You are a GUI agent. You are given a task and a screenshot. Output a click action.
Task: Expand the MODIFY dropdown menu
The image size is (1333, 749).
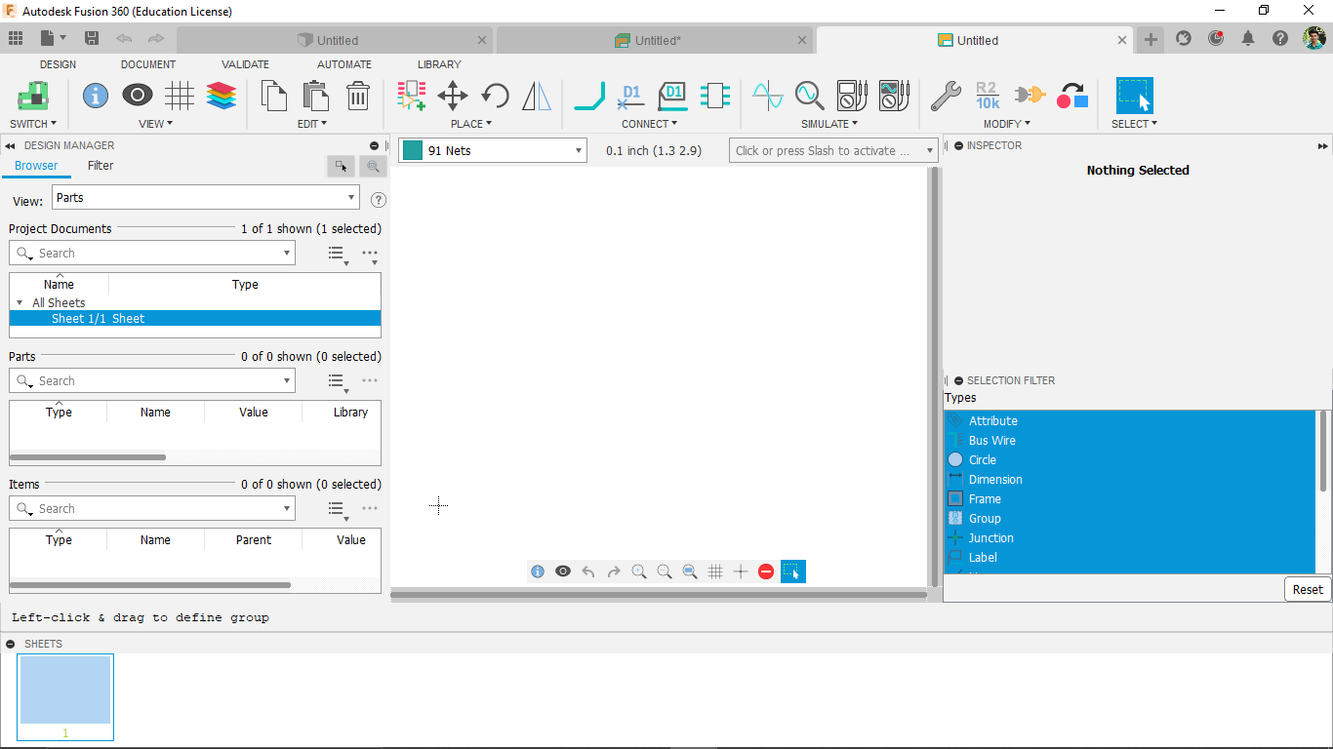1006,124
